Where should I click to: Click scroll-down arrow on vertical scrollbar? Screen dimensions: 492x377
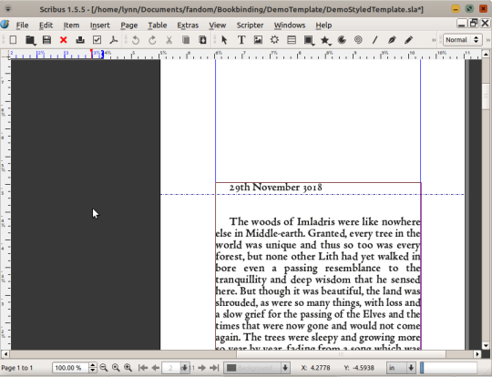point(486,346)
